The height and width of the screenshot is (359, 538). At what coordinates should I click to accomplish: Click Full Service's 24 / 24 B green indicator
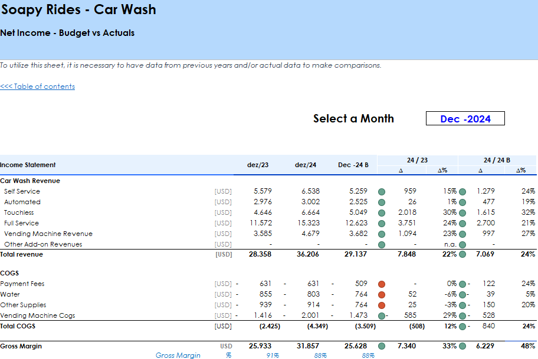pyautogui.click(x=462, y=224)
